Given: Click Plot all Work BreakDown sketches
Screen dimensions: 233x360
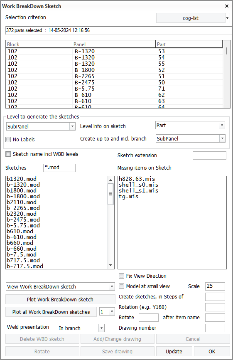Looking at the screenshot, I should tap(51, 312).
